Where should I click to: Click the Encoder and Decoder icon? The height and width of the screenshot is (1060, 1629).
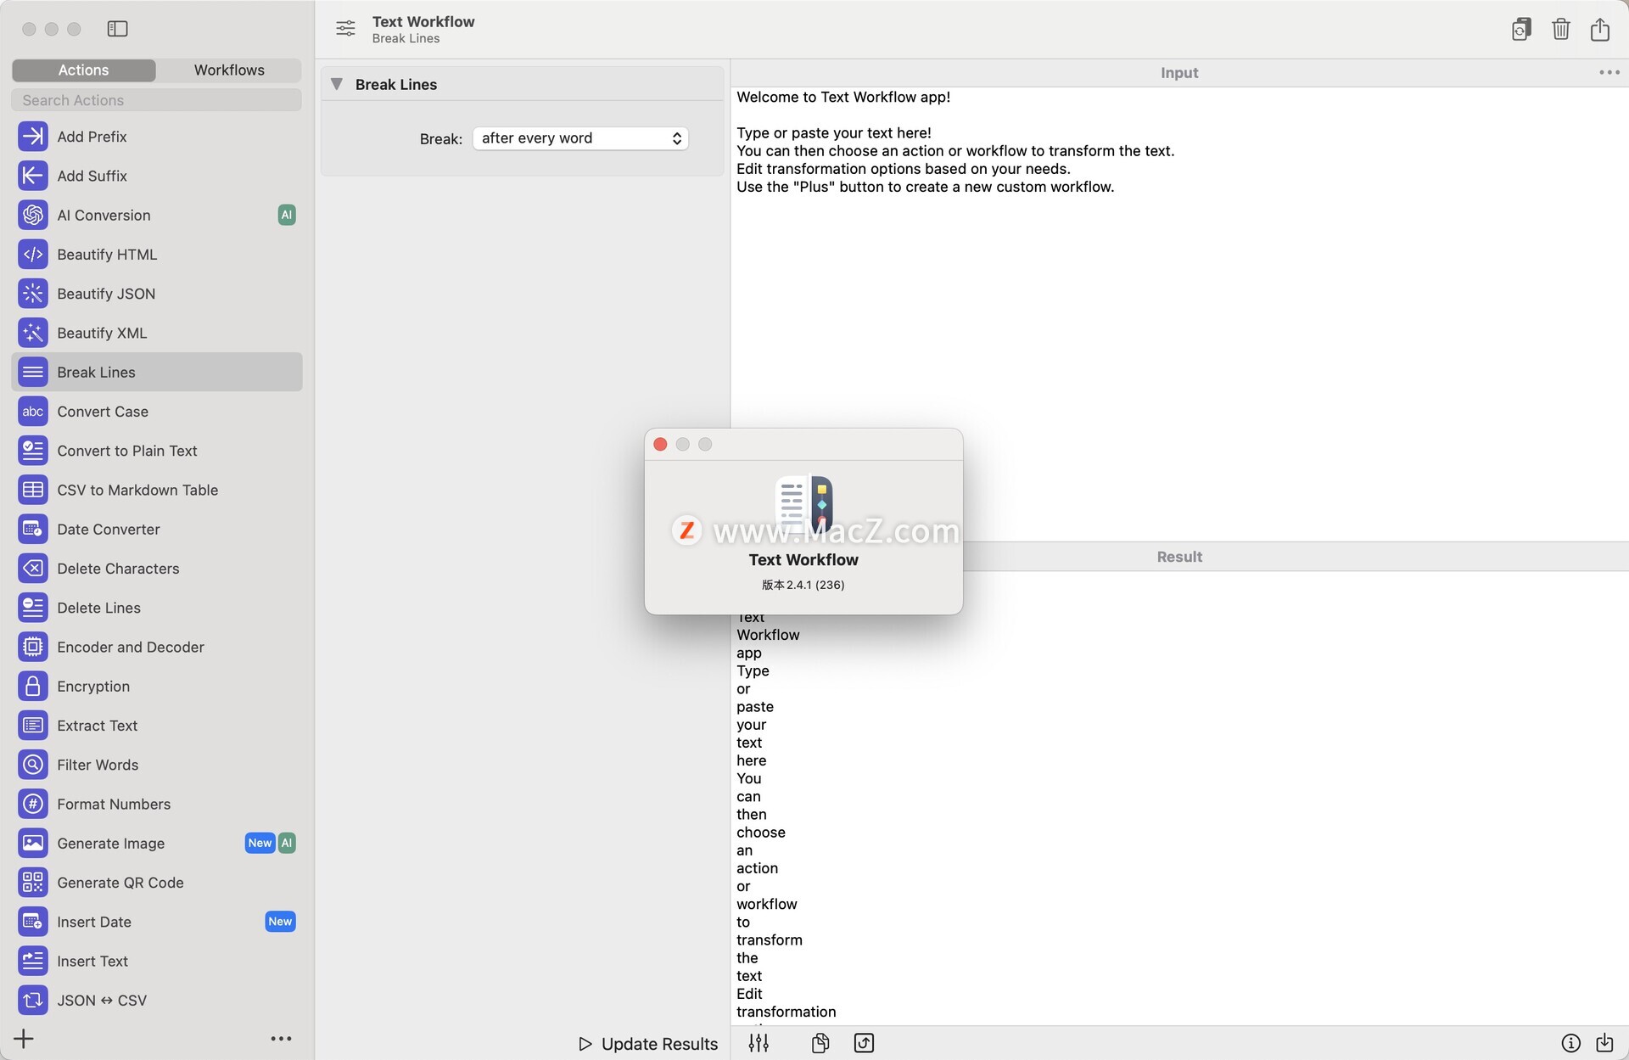[32, 647]
